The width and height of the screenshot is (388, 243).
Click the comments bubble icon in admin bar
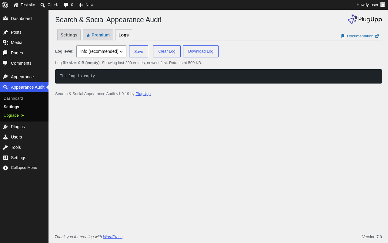(x=66, y=5)
